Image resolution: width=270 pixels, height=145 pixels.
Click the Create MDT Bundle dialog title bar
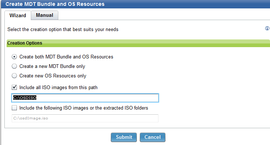135,4
